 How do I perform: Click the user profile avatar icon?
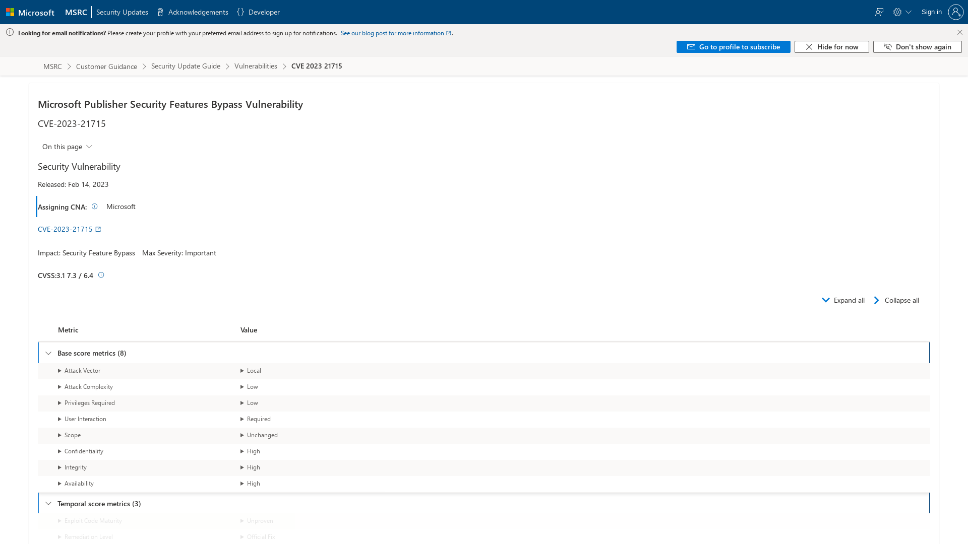[955, 12]
